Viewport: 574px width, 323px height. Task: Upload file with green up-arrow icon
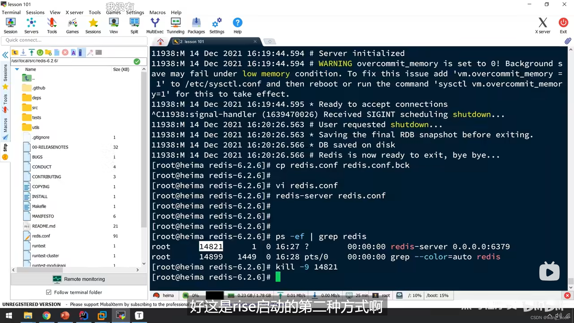(x=32, y=53)
